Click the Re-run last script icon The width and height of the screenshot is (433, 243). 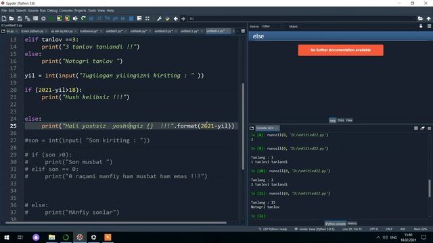83,18
